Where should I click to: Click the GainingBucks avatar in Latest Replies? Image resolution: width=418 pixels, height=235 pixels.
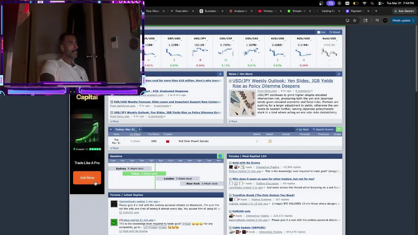(114, 204)
